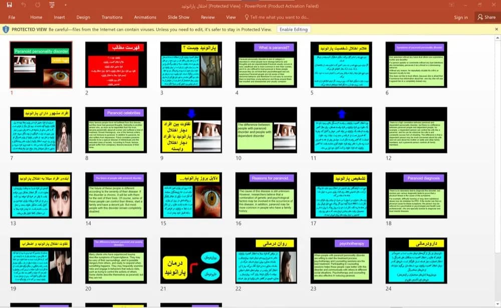Click the vertical scrollbar up arrow
The height and width of the screenshot is (308, 501).
tap(497, 38)
